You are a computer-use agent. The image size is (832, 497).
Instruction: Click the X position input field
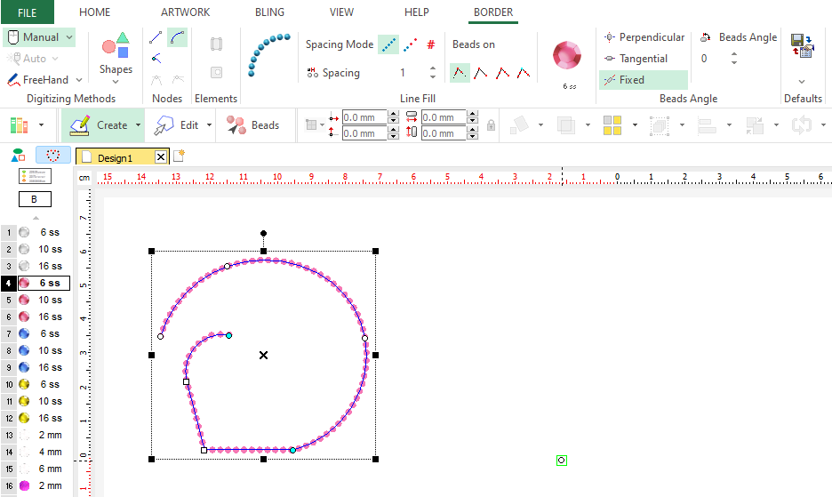pos(364,117)
